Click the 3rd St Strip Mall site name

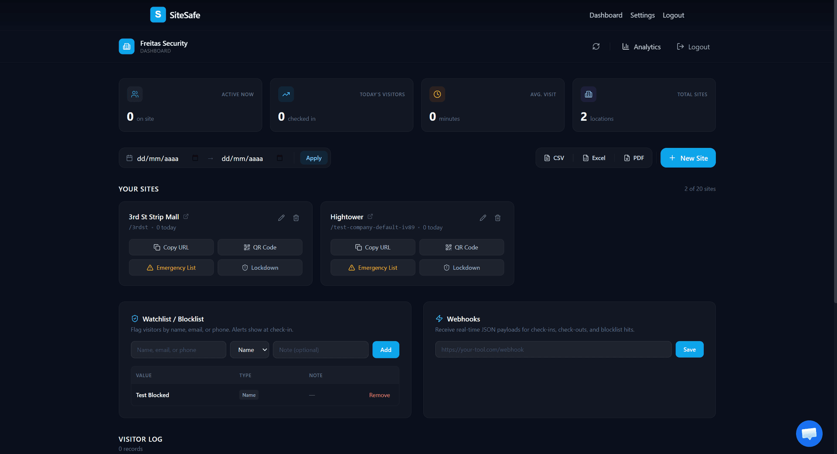[x=154, y=217]
